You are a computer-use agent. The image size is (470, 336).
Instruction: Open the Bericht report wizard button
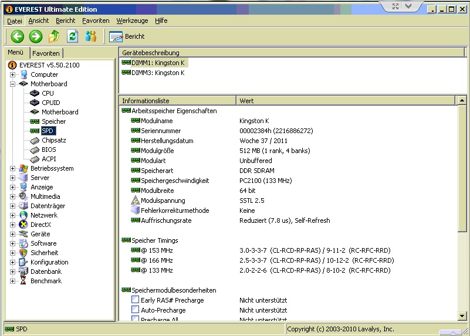(x=127, y=36)
